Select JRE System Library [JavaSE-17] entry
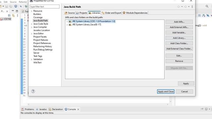Viewport: 212px width, 119px height. click(x=86, y=24)
